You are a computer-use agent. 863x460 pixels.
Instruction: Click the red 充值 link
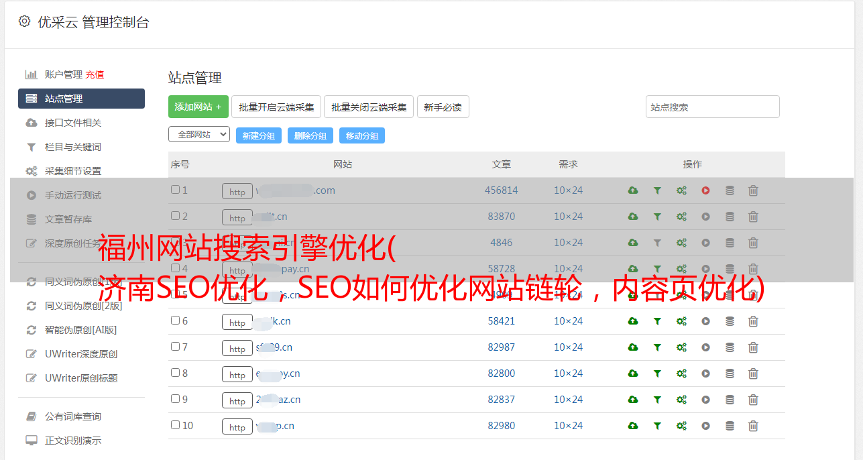tap(95, 74)
